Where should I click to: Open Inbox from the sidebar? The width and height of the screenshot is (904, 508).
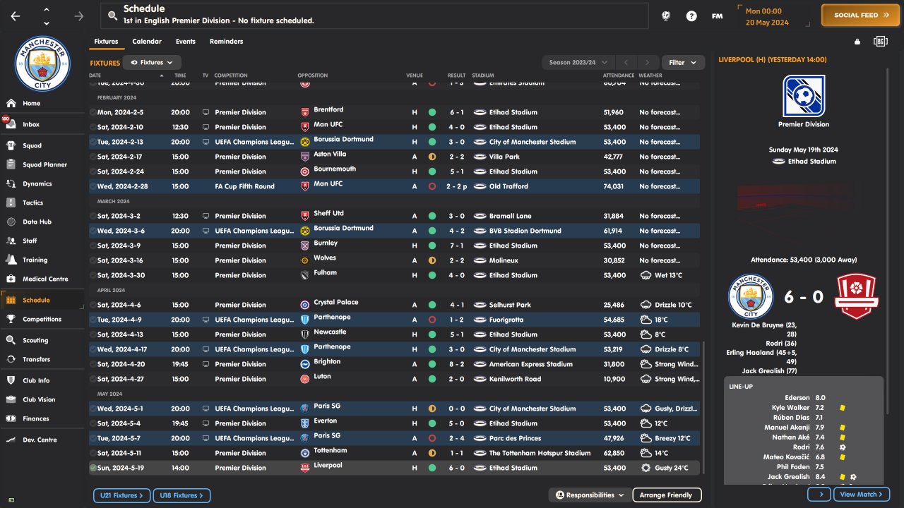31,124
